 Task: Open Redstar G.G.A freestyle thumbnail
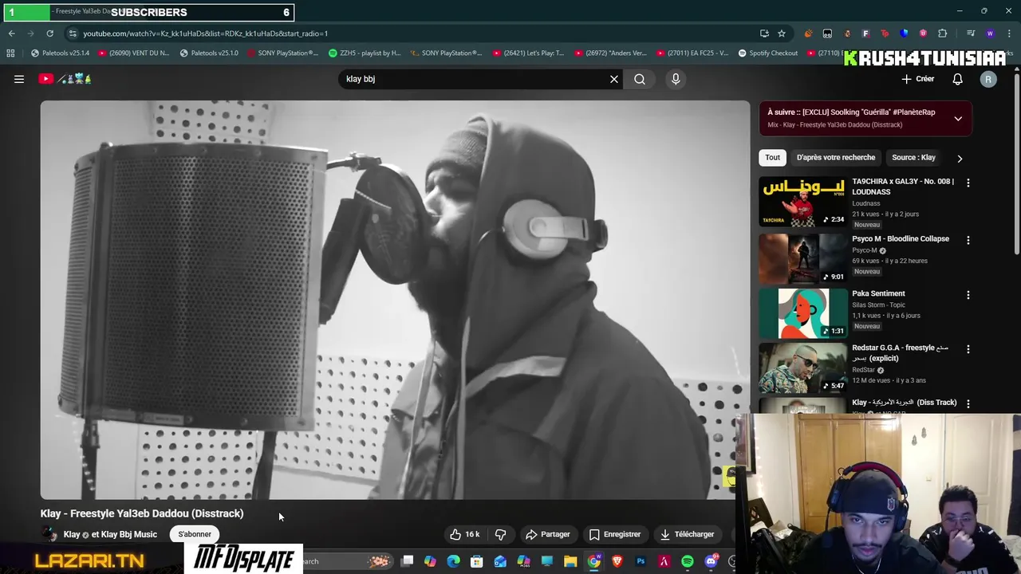pyautogui.click(x=802, y=368)
